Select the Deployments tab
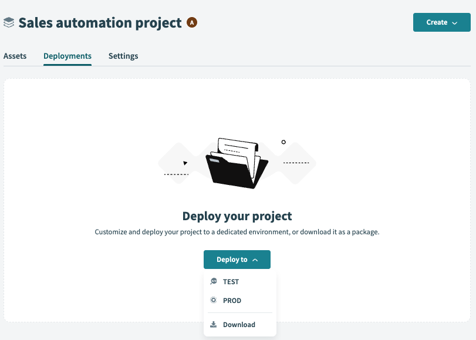The width and height of the screenshot is (476, 340). tap(67, 56)
